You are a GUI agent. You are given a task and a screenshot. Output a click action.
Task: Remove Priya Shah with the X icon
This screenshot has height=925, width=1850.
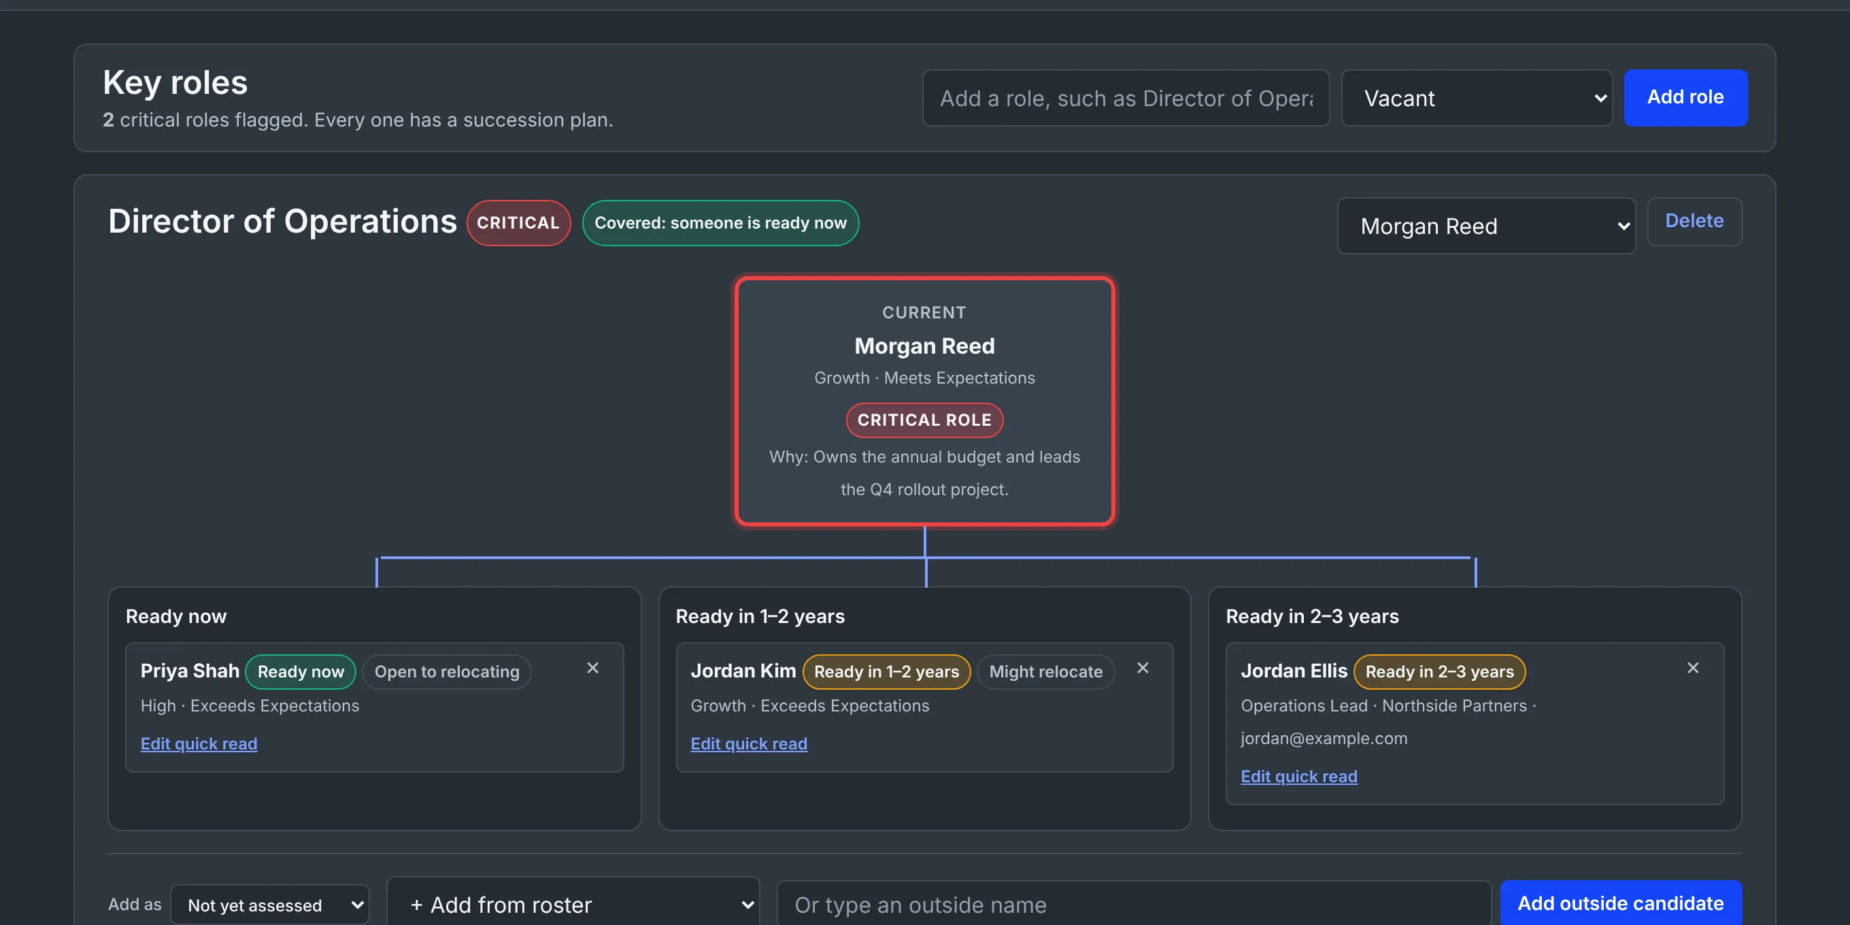592,668
